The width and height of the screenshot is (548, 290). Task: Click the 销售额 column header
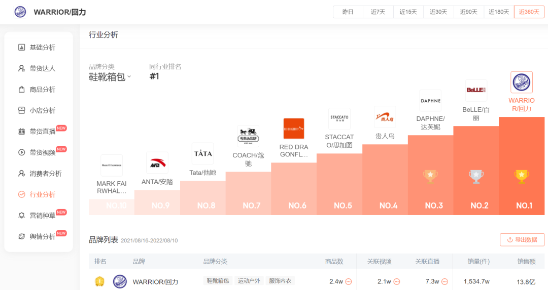point(526,262)
